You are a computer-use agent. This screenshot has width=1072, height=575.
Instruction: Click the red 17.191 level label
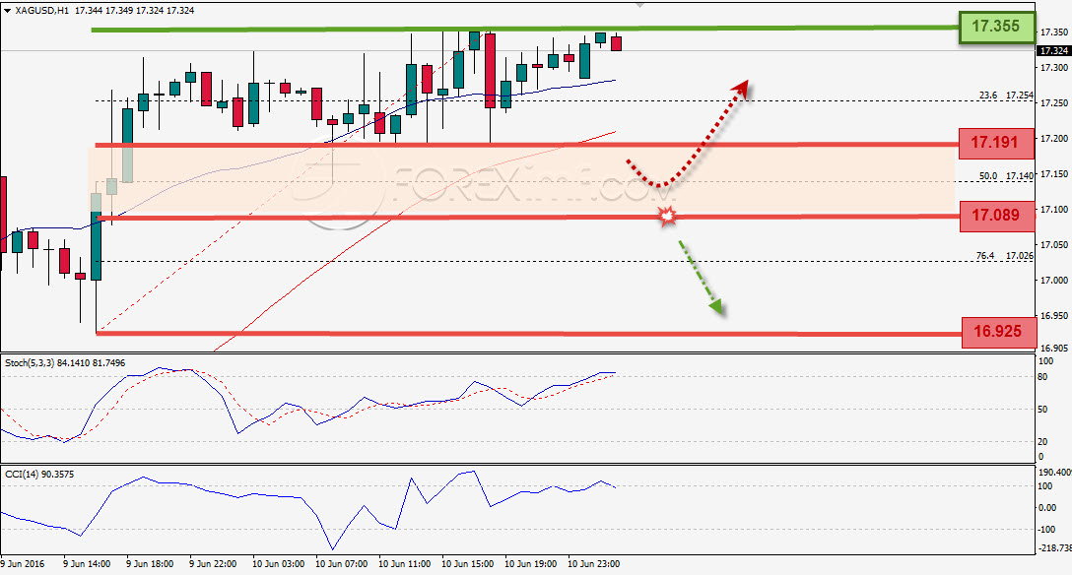[996, 143]
